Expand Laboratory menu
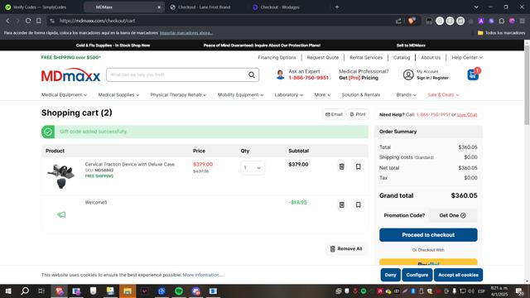The width and height of the screenshot is (530, 298). 289,95
